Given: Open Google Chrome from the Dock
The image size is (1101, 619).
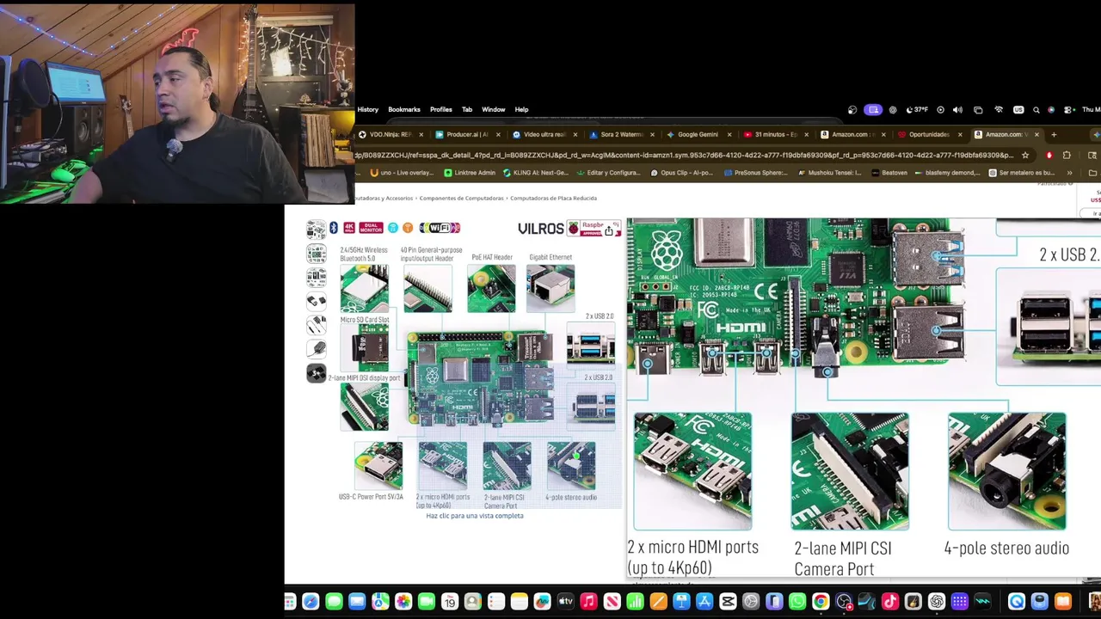Looking at the screenshot, I should [821, 602].
